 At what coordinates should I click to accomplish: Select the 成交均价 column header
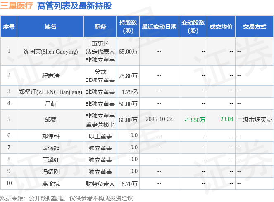click(x=221, y=27)
